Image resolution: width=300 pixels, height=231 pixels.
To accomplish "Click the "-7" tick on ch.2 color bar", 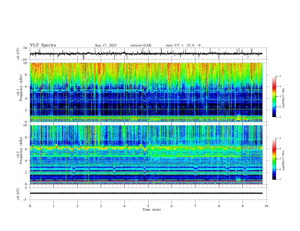I will point(279,180).
